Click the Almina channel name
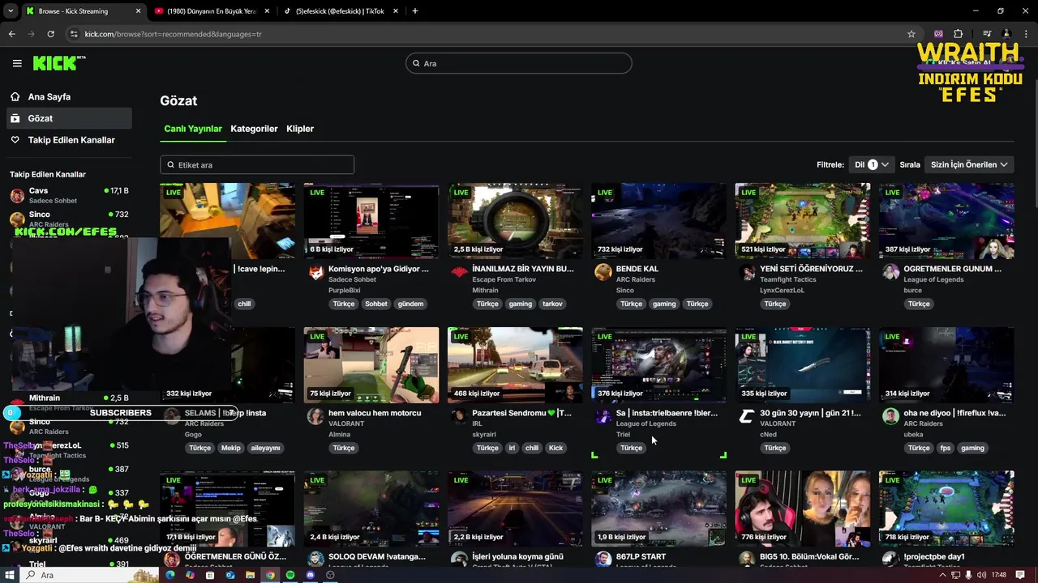The width and height of the screenshot is (1038, 583). point(340,434)
